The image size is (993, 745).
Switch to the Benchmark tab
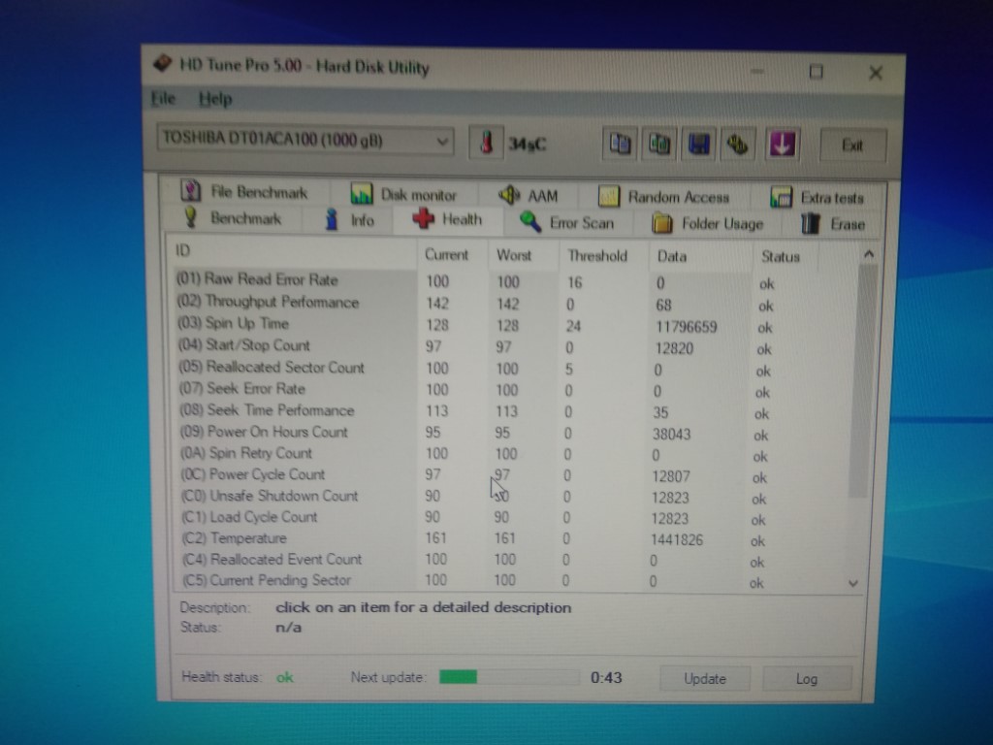pos(233,218)
